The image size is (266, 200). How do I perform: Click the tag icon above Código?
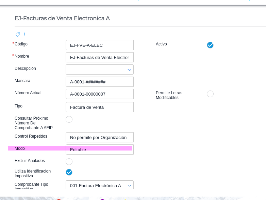coord(18,34)
